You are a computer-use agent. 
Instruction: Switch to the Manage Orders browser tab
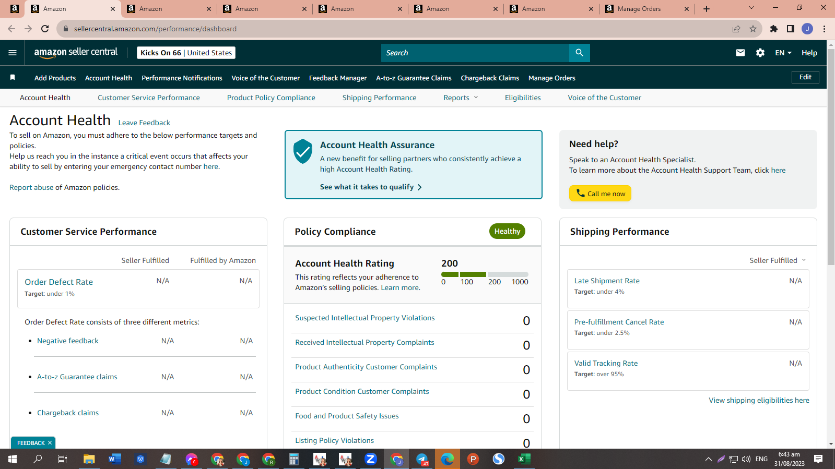point(648,9)
